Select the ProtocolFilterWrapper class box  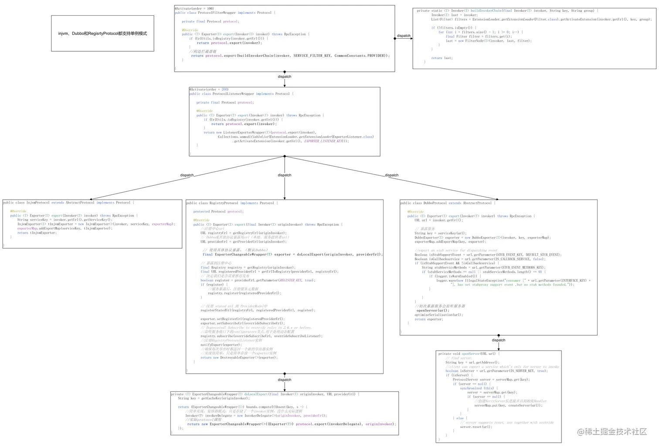pyautogui.click(x=285, y=38)
